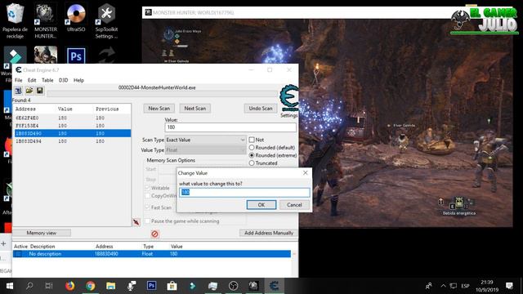Toggle the Fast Scan checkbox
The width and height of the screenshot is (523, 294).
coord(147,207)
